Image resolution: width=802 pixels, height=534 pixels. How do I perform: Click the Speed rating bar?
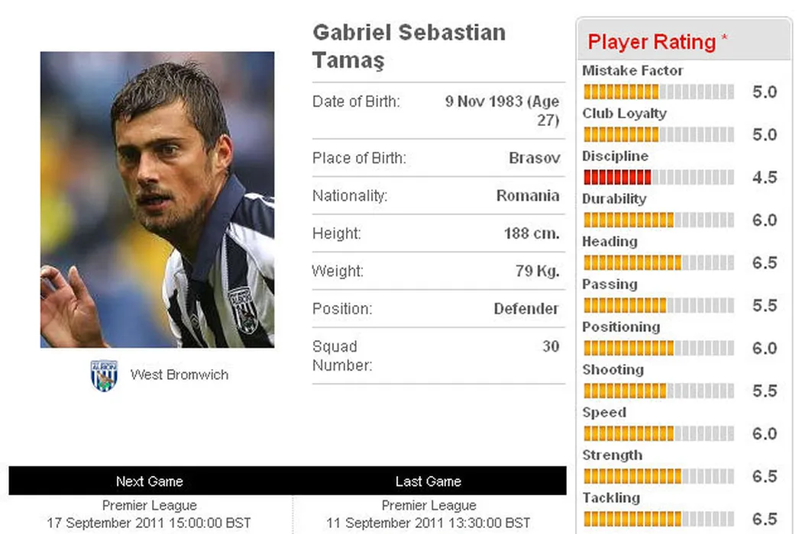point(658,434)
